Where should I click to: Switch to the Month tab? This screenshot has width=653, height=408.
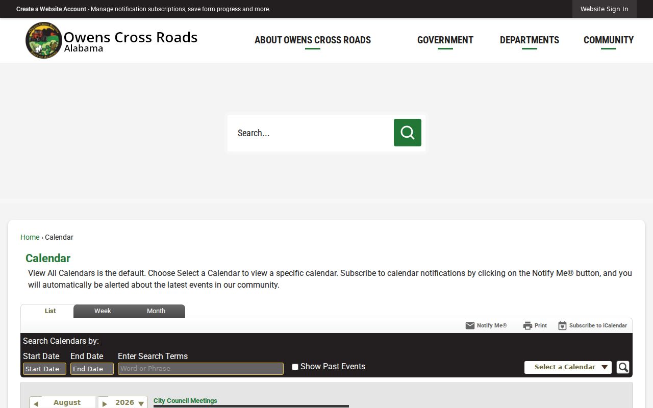coord(156,311)
